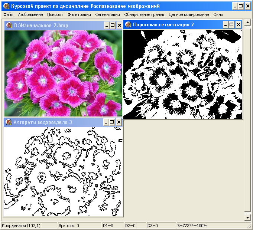The image size is (253, 230).
Task: Close the main Курсовой проект window
Action: click(248, 6)
